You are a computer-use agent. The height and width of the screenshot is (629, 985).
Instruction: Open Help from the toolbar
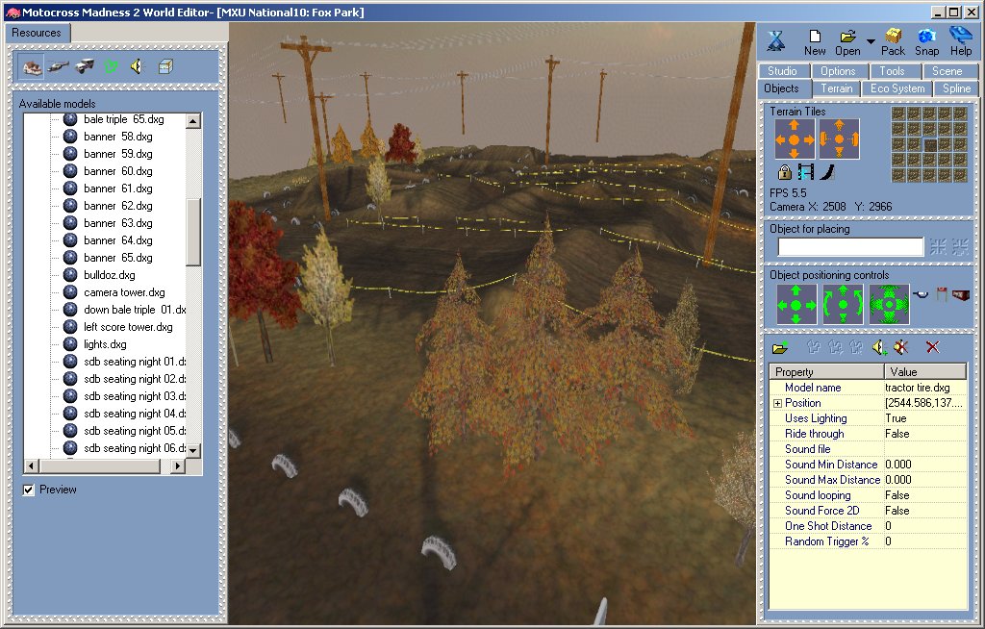961,42
